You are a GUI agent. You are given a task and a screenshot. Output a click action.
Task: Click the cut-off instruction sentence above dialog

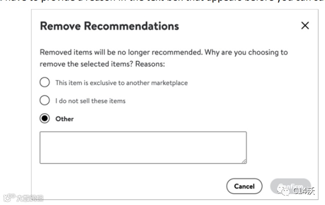(162, 2)
